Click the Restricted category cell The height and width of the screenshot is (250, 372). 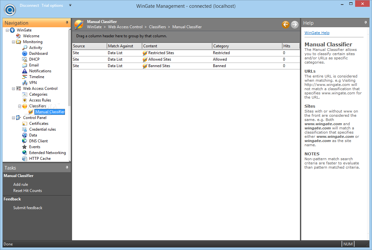[221, 53]
